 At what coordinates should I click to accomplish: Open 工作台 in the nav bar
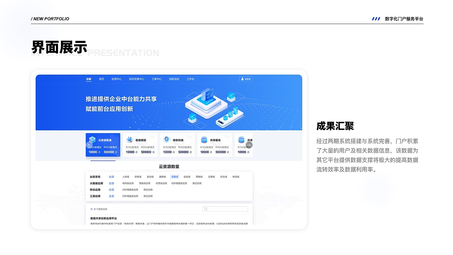pyautogui.click(x=190, y=79)
